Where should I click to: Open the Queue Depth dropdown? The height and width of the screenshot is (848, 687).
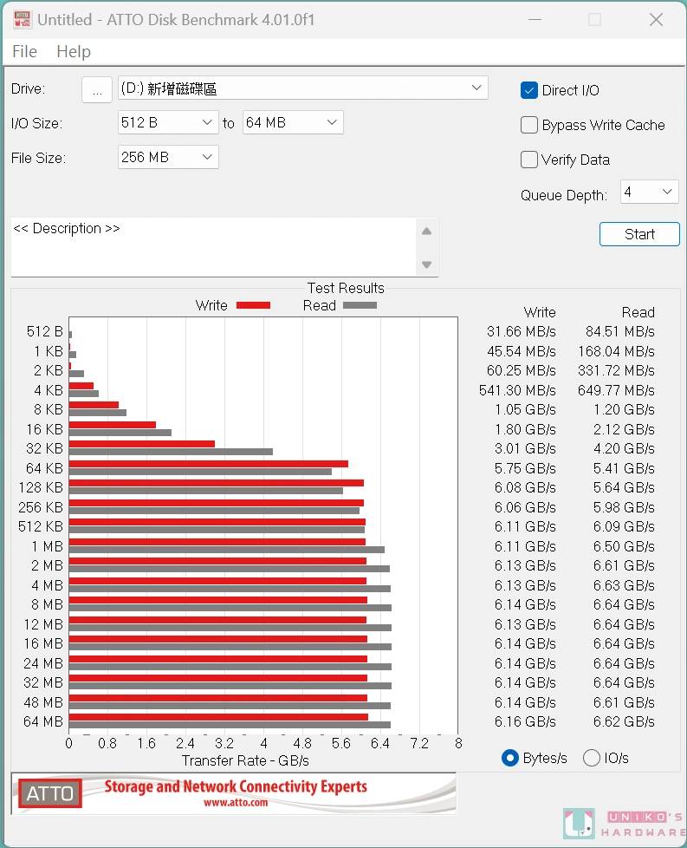(x=649, y=192)
